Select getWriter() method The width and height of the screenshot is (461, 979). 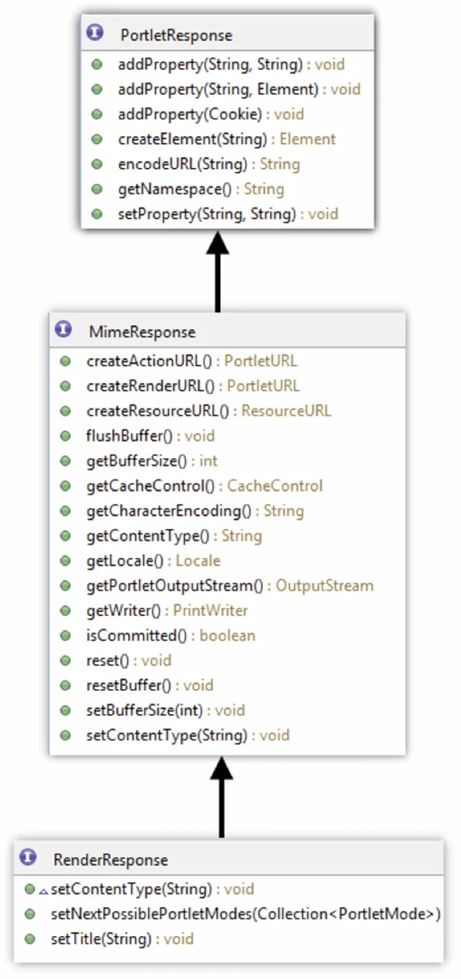pos(167,610)
